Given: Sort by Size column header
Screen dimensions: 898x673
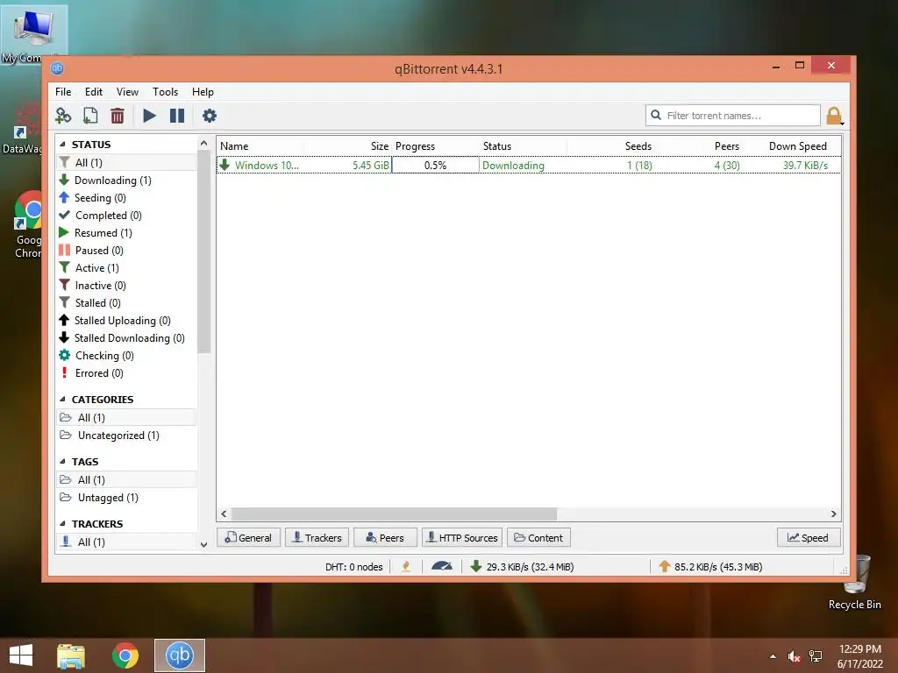Looking at the screenshot, I should [x=347, y=146].
